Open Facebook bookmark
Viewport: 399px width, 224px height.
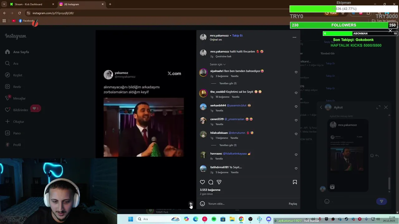pyautogui.click(x=26, y=21)
